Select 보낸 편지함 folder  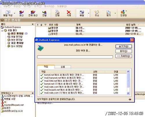[x=17, y=40]
